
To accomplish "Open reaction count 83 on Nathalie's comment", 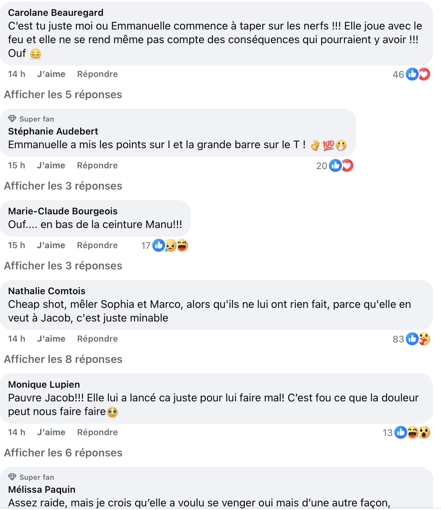I will pos(398,339).
